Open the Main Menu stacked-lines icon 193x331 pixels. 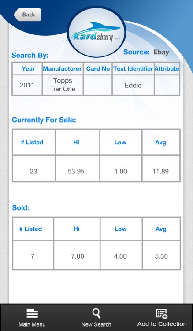[x=32, y=313]
